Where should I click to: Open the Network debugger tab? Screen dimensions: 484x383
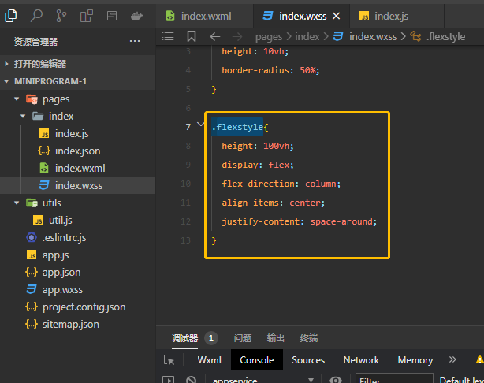[361, 360]
